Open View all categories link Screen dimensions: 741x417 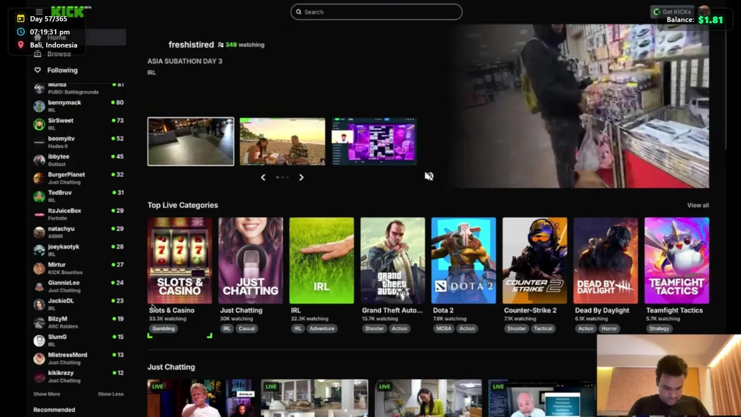pos(698,205)
